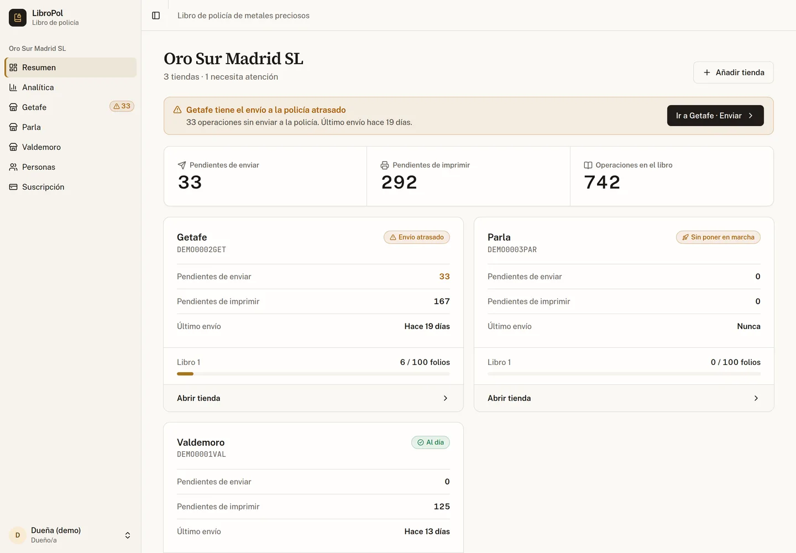Click the Parla code DEMO0003PAR
Image resolution: width=796 pixels, height=553 pixels.
512,250
